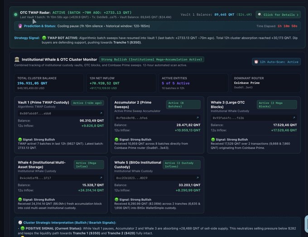Click the green signal dot in Vault 1 card

20,139
